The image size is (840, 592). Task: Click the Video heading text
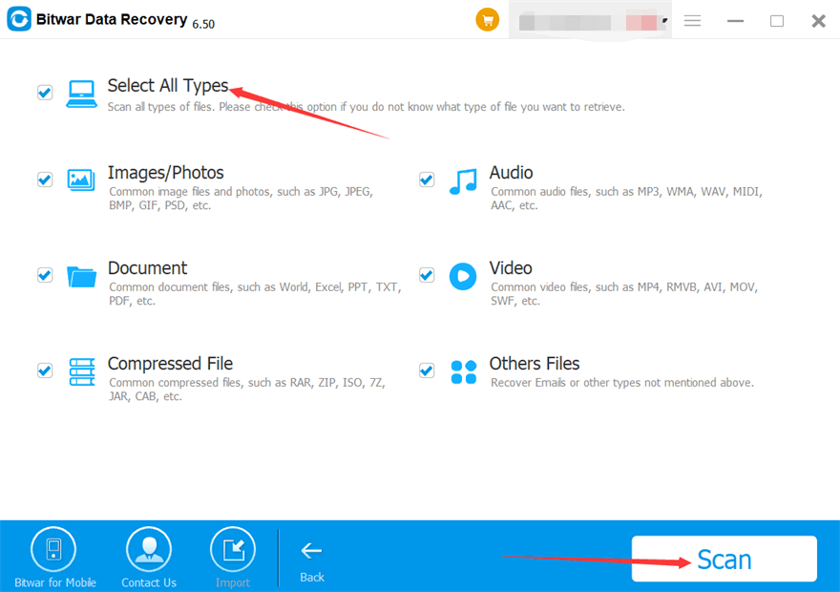tap(511, 268)
